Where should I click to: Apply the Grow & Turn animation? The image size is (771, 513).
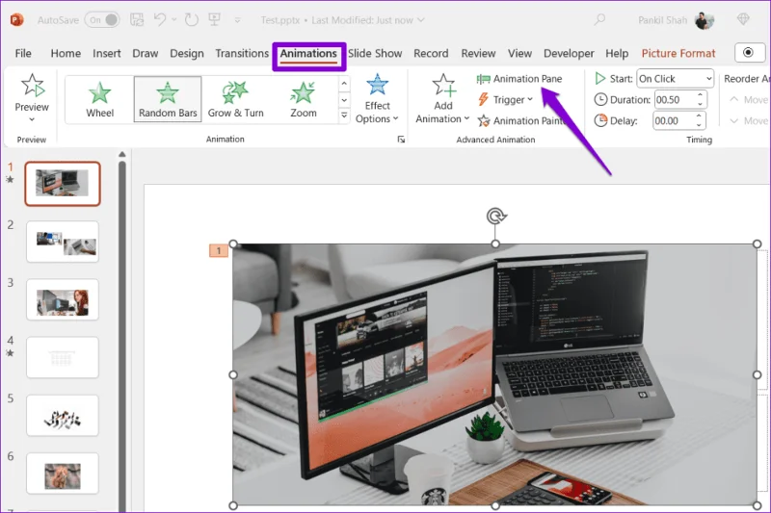235,99
